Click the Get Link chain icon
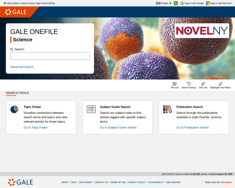This screenshot has width=235, height=188. click(203, 84)
